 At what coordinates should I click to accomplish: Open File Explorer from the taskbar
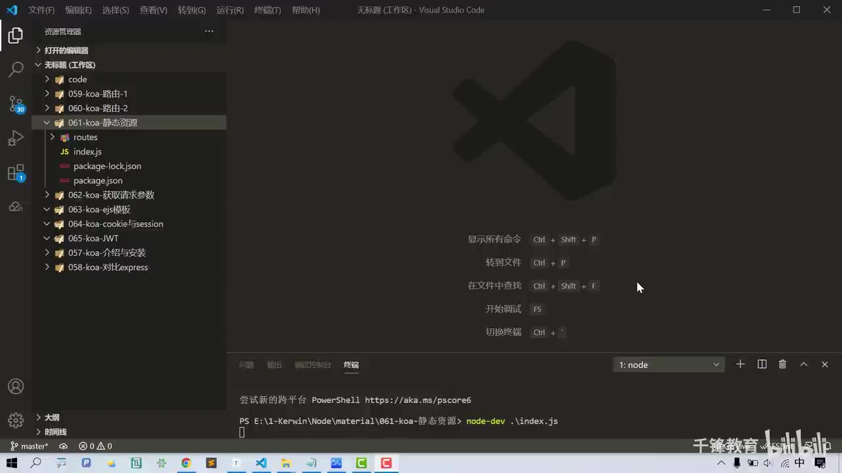pyautogui.click(x=286, y=463)
